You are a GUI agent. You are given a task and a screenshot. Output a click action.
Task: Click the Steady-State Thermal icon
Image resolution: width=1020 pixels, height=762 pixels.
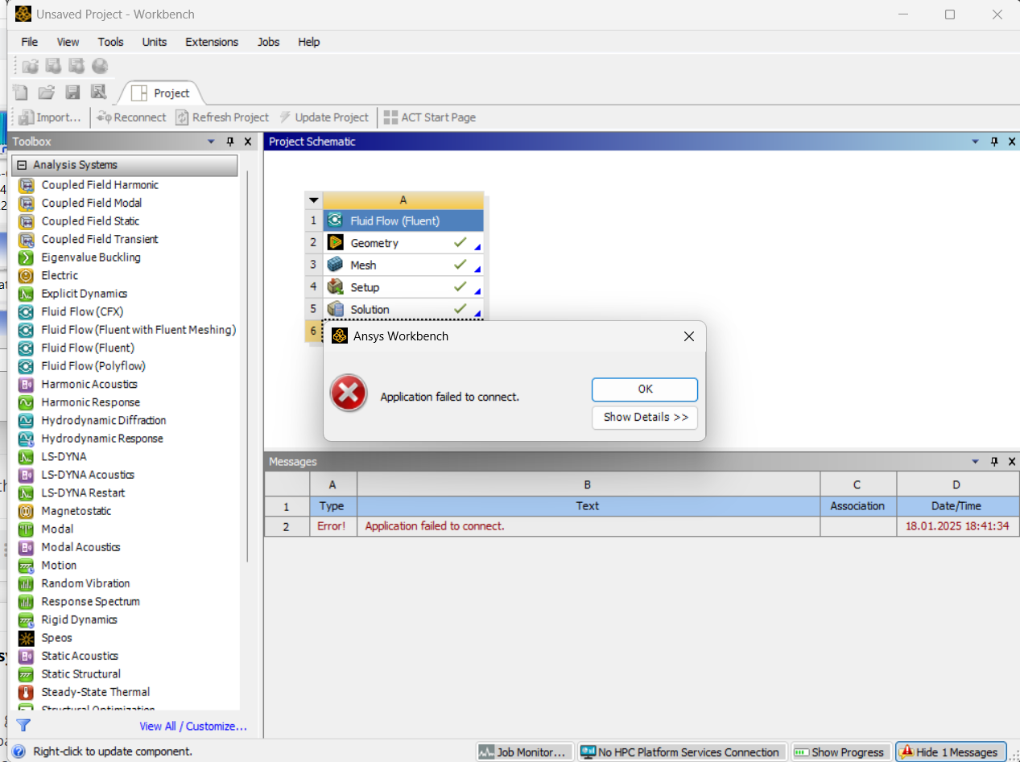[x=26, y=692]
